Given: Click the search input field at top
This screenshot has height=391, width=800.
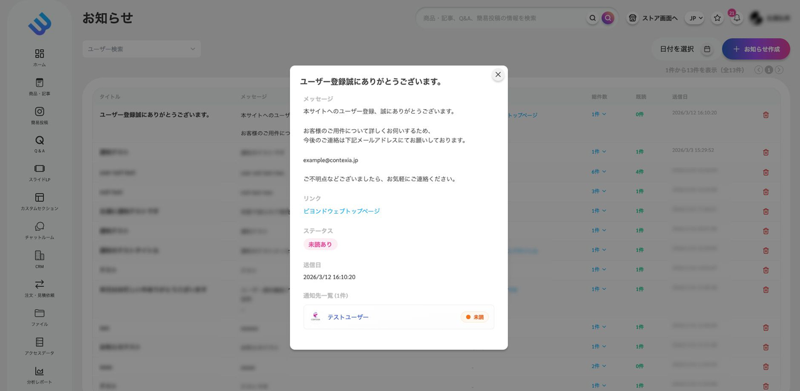Looking at the screenshot, I should pos(500,18).
